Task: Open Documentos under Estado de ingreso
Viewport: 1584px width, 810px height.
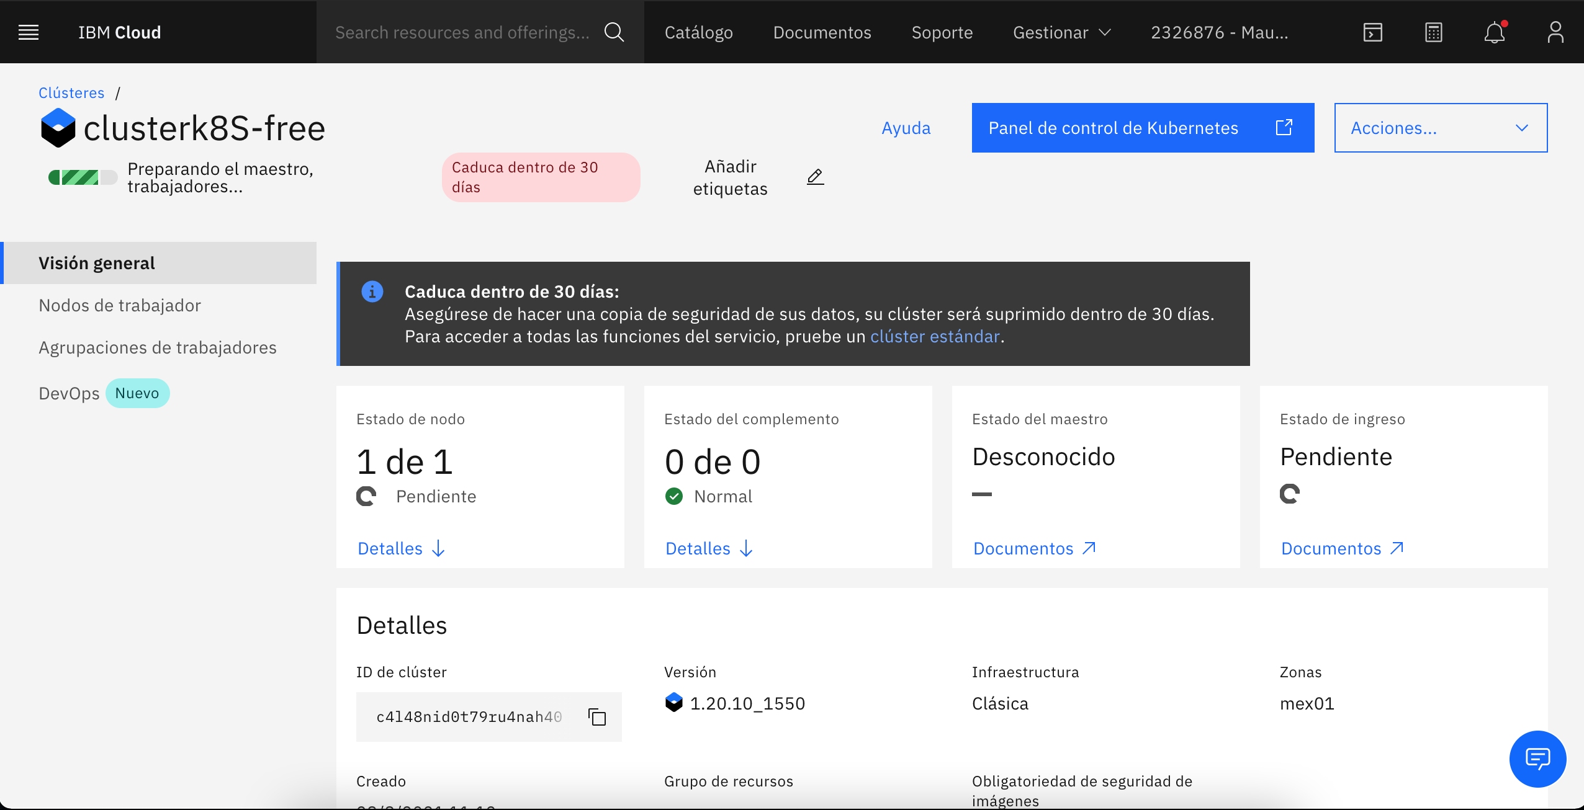Action: click(1343, 548)
